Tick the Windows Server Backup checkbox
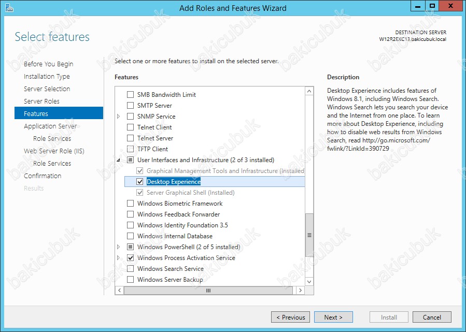The width and height of the screenshot is (466, 332). pos(130,280)
